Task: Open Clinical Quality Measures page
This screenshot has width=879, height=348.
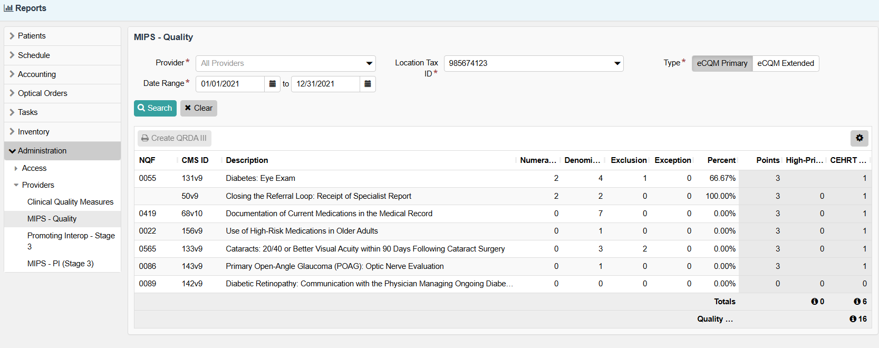Action: pos(70,202)
